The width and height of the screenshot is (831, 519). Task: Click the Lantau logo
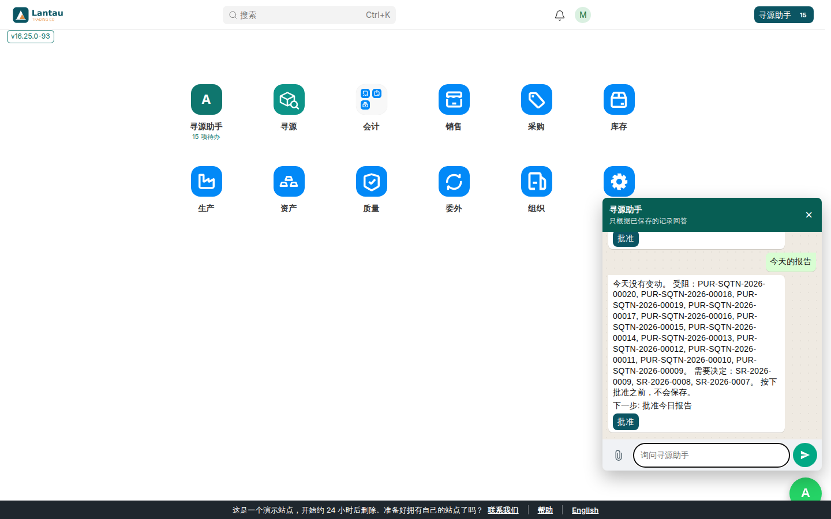tap(38, 15)
